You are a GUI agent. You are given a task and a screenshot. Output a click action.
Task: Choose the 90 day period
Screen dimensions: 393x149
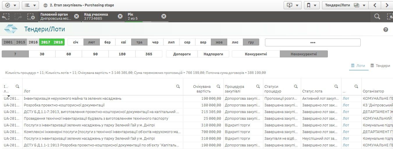click(95, 54)
